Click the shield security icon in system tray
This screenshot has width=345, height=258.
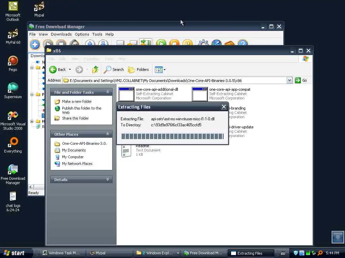(x=295, y=253)
